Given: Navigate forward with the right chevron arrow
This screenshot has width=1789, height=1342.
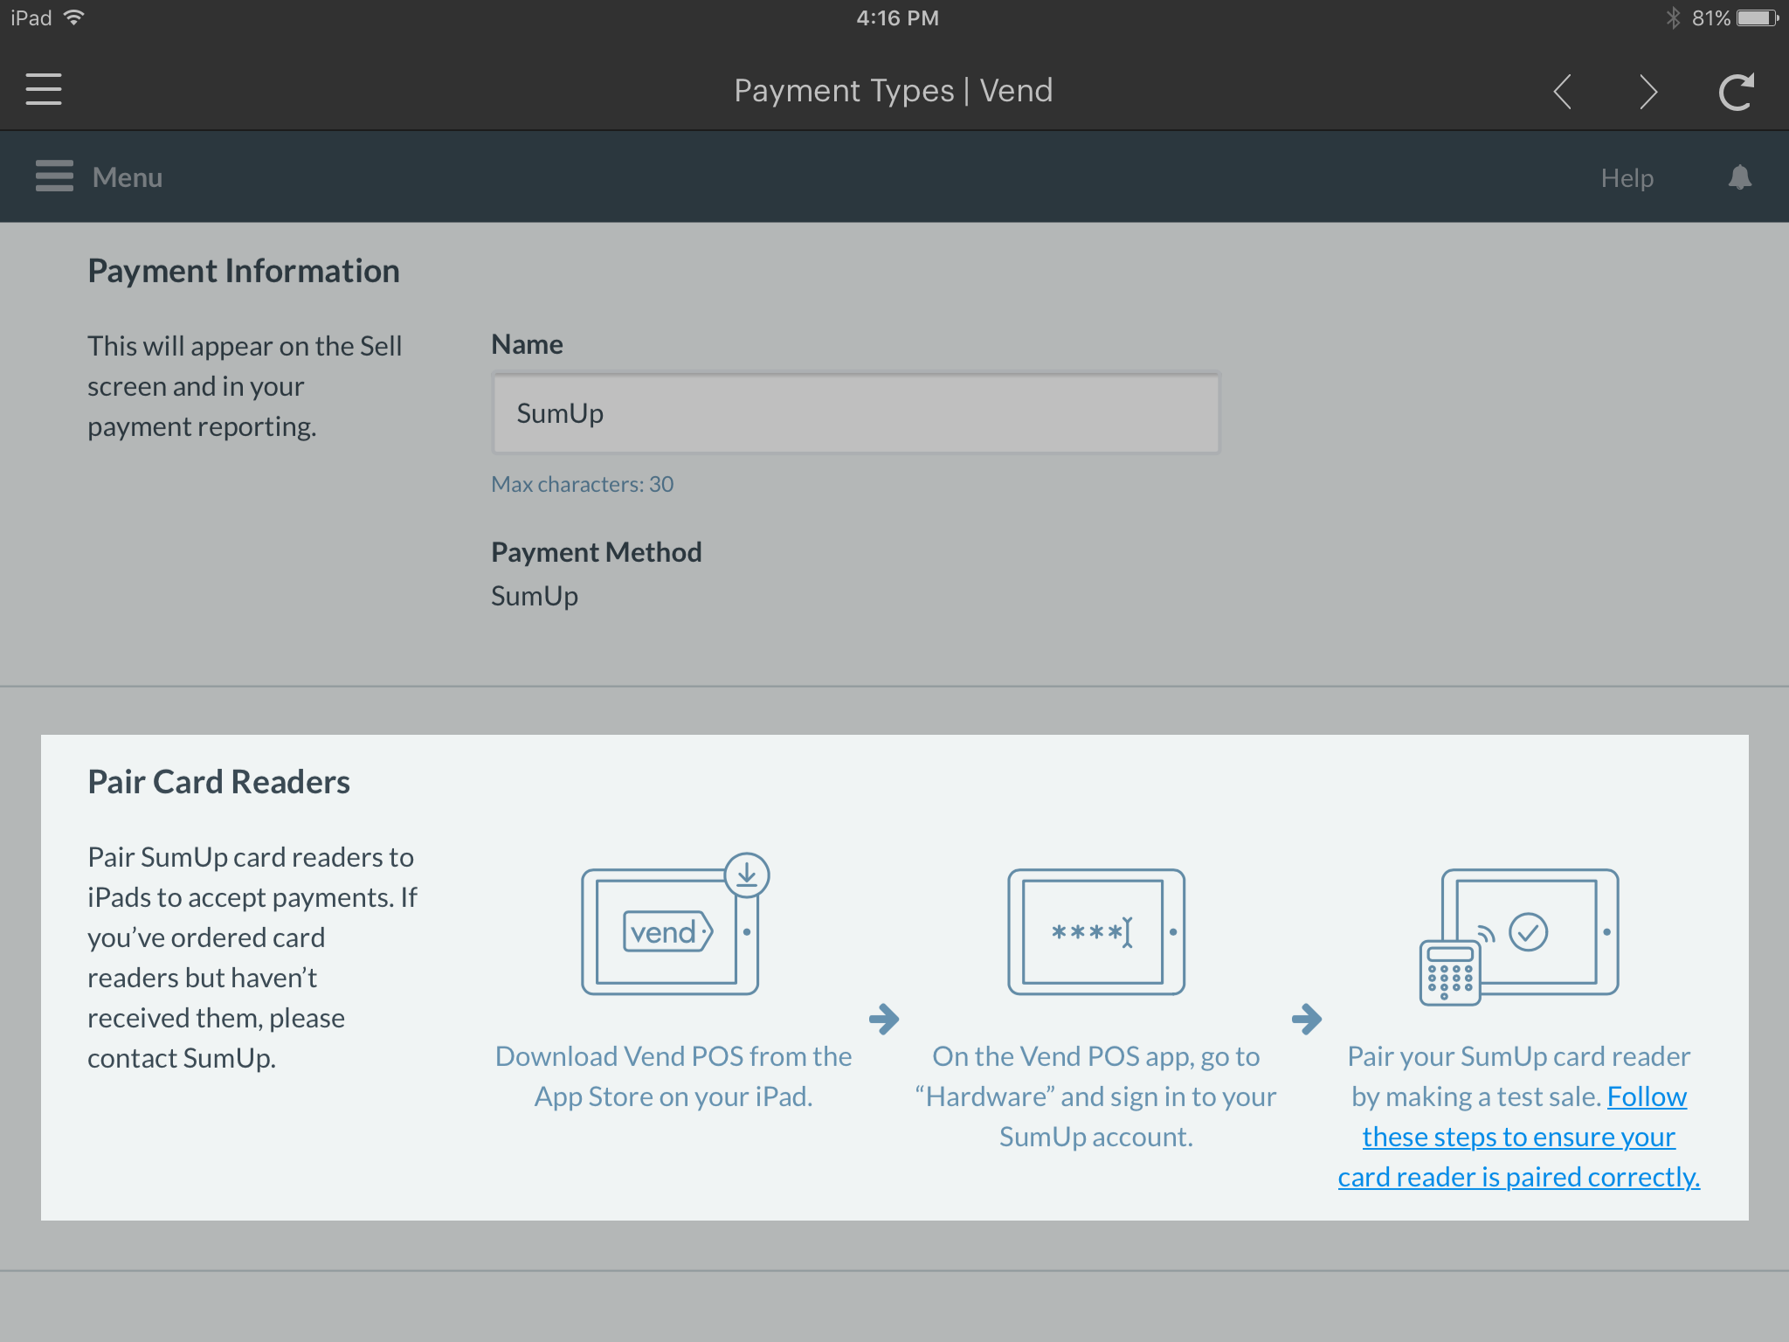Looking at the screenshot, I should [x=1647, y=90].
